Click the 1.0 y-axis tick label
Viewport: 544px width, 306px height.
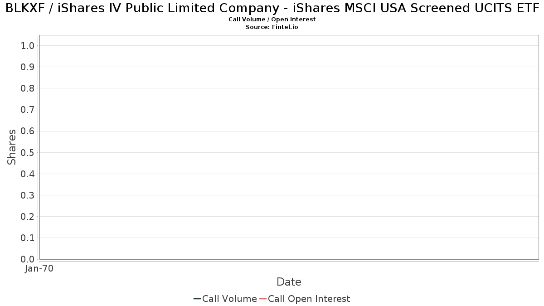click(x=28, y=45)
